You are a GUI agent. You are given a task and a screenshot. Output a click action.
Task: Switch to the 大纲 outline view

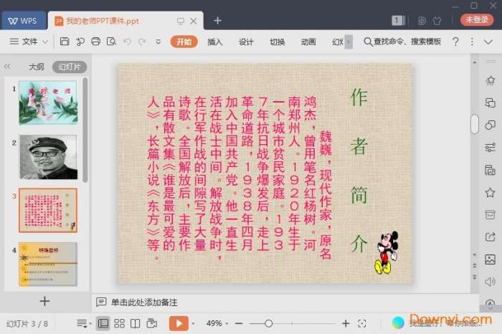(37, 67)
